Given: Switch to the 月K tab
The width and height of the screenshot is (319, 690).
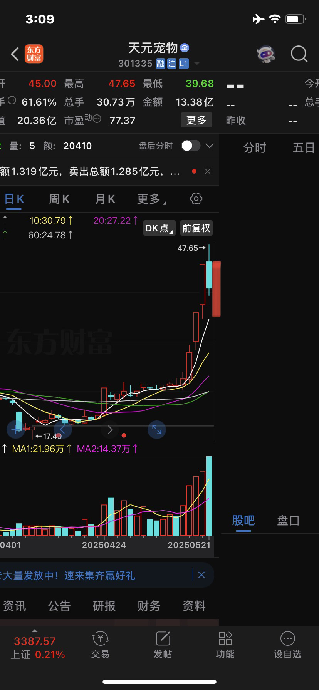Looking at the screenshot, I should (x=105, y=199).
